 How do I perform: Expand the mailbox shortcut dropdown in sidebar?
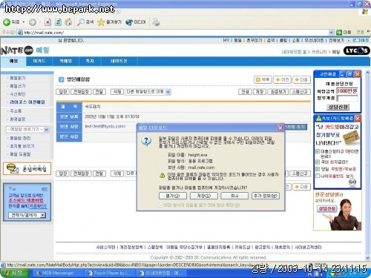tap(46, 130)
